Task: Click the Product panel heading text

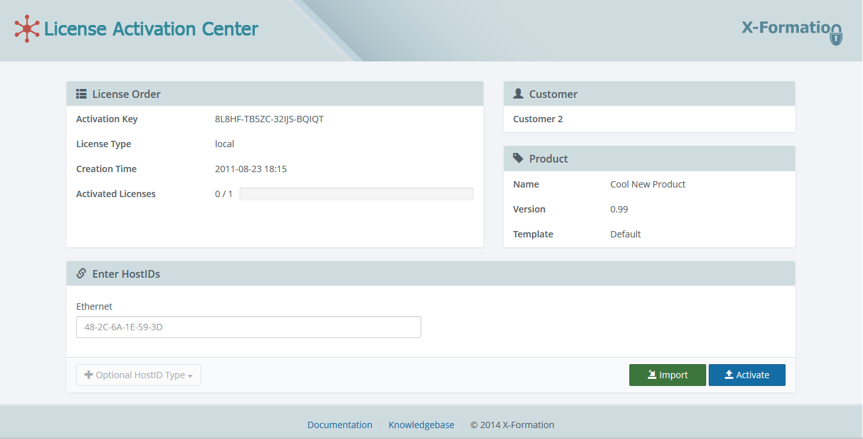Action: 549,159
